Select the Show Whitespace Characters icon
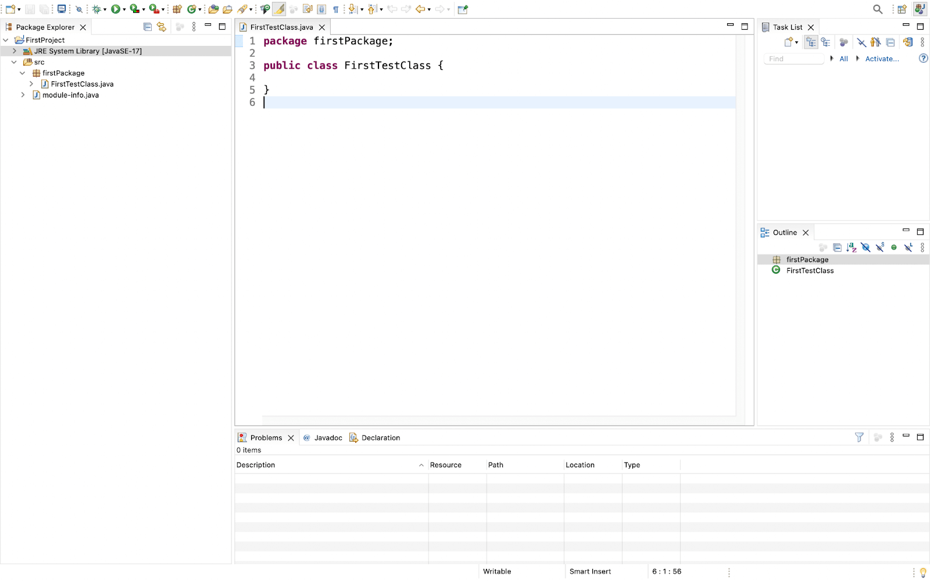The height and width of the screenshot is (581, 930). tap(335, 9)
